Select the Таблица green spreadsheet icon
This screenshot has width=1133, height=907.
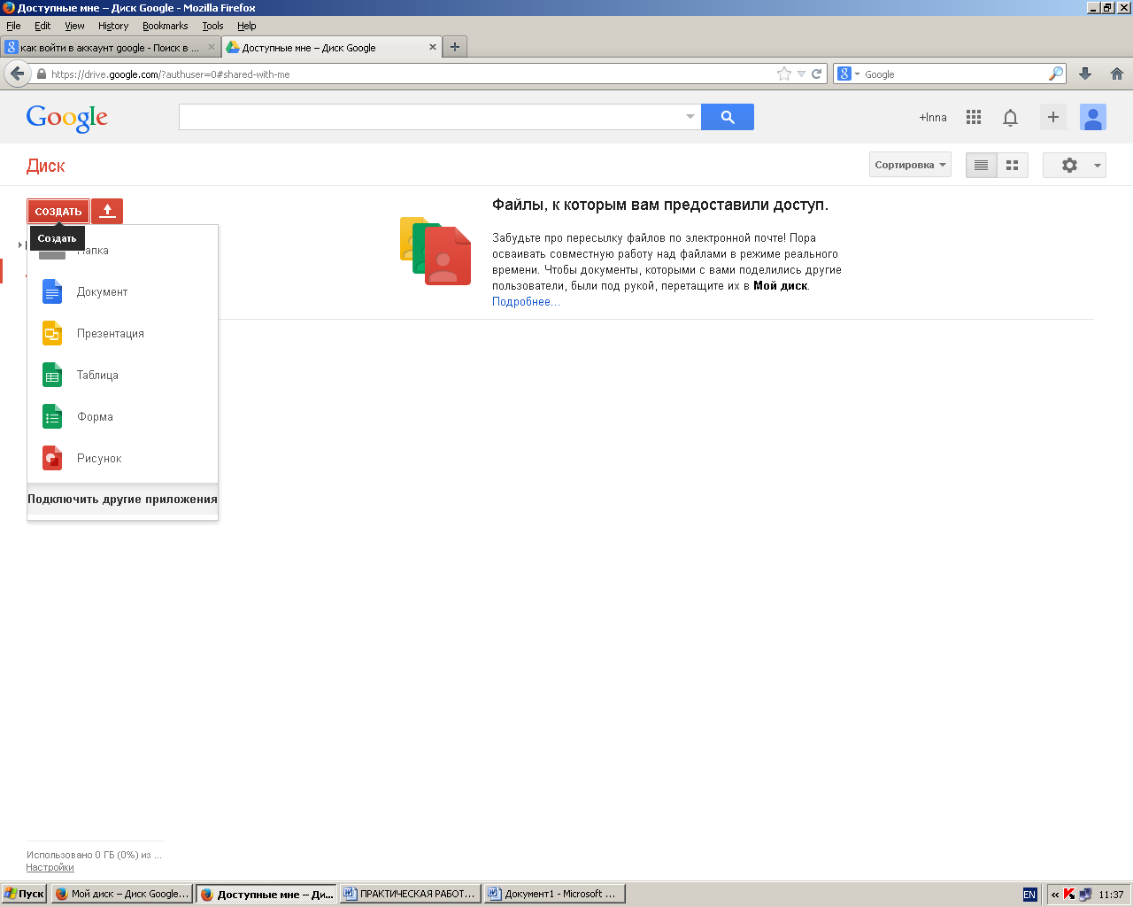pyautogui.click(x=52, y=375)
